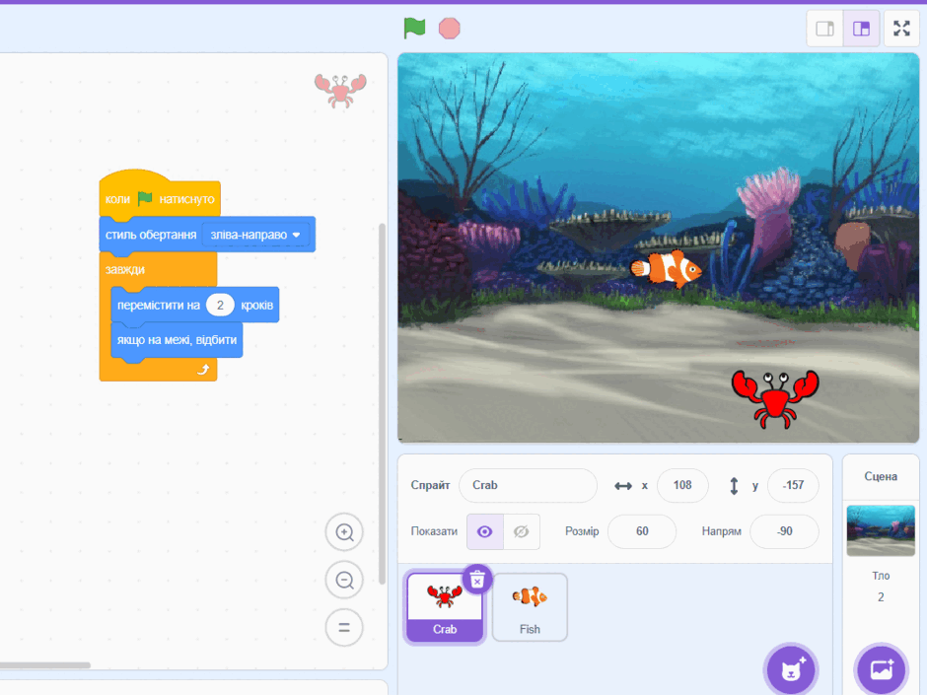Click the Розмір label
This screenshot has height=695, width=927.
pos(582,531)
